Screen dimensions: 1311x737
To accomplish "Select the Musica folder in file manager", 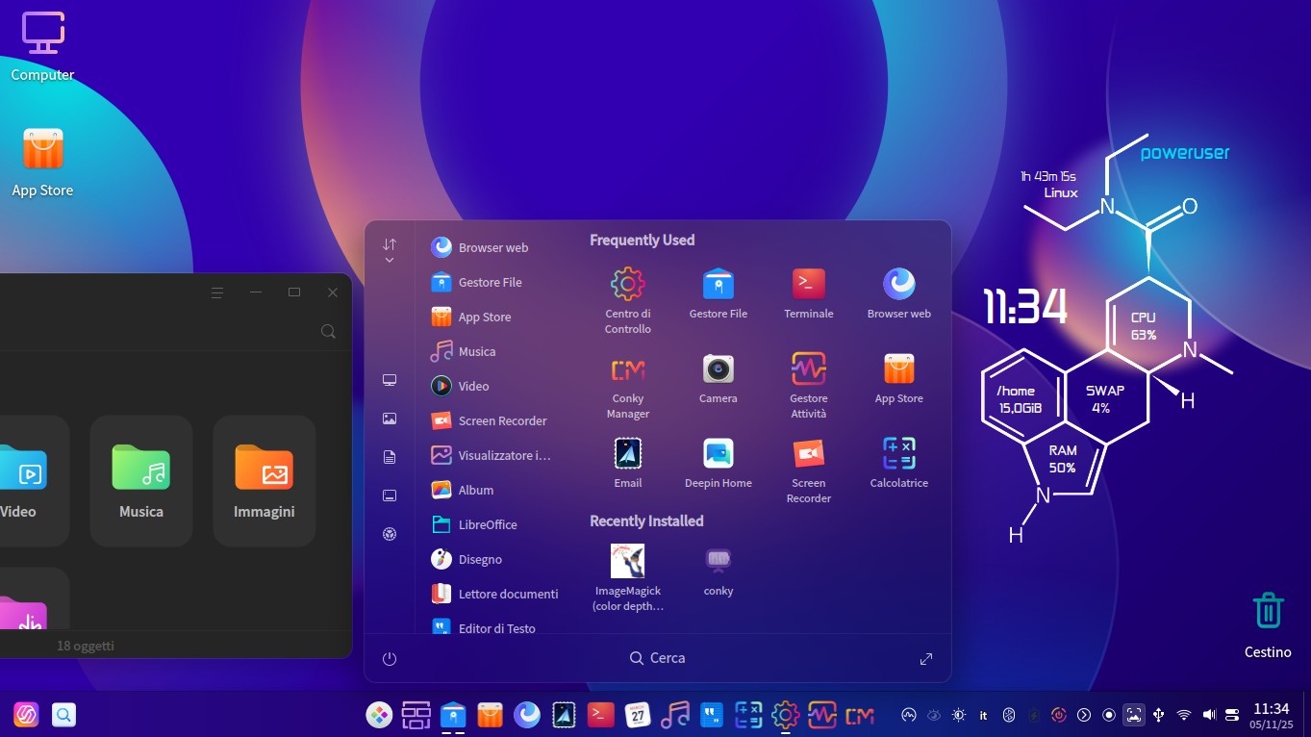I will [x=141, y=481].
